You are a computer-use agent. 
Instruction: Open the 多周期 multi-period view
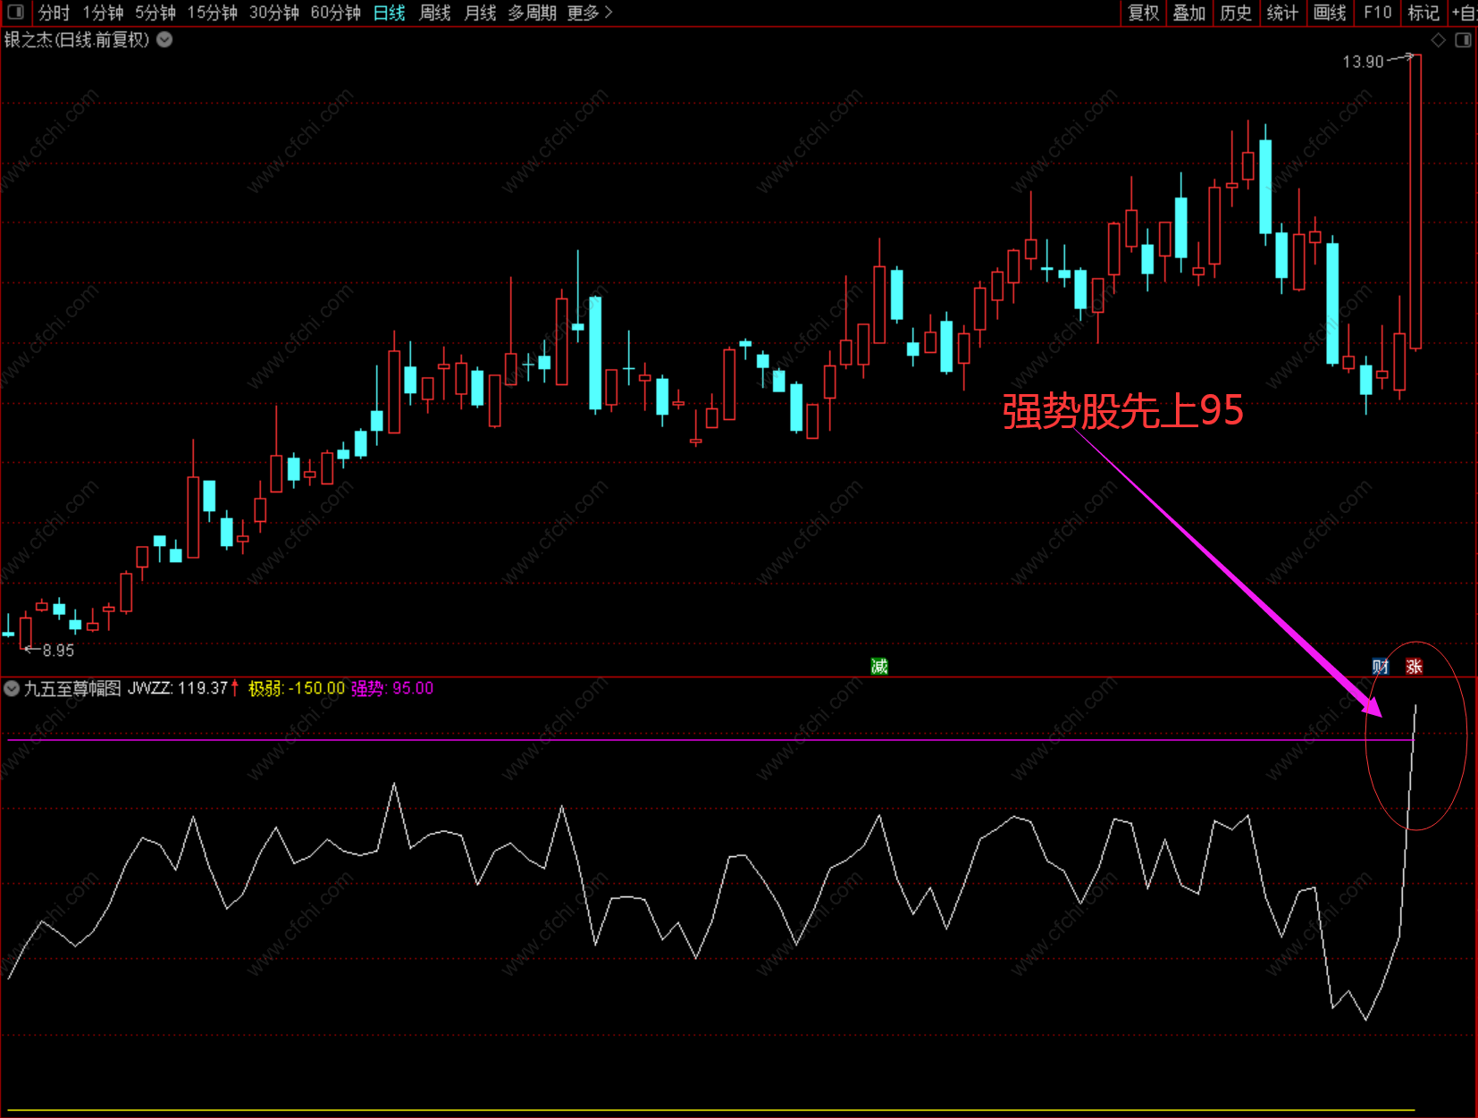click(x=532, y=13)
